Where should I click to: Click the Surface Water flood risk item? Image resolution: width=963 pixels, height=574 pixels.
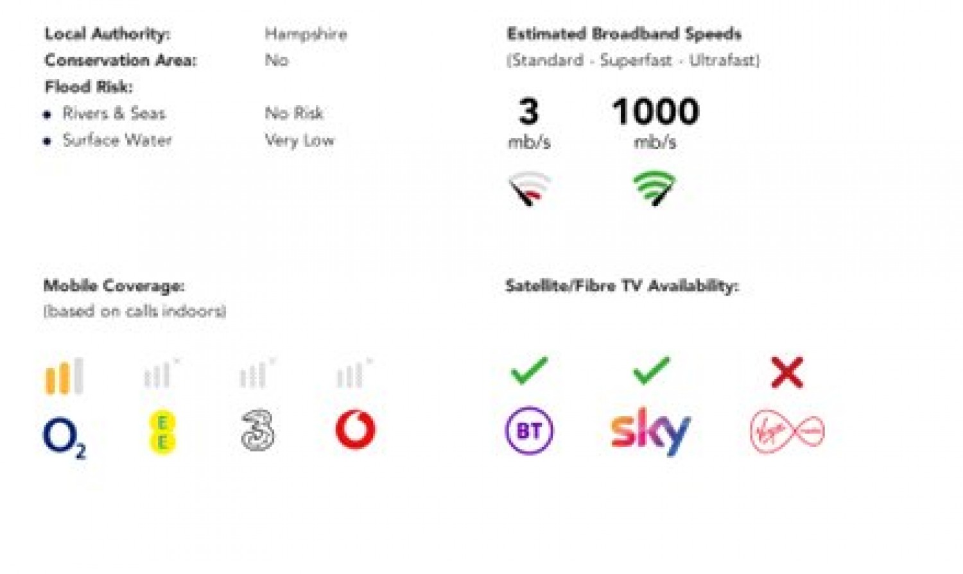click(x=117, y=140)
